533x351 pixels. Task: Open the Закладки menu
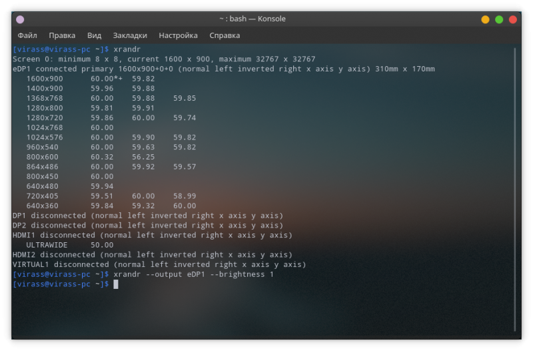tap(130, 35)
